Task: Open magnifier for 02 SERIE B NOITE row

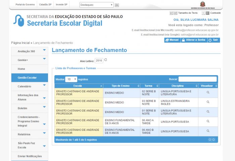Action: (208, 92)
